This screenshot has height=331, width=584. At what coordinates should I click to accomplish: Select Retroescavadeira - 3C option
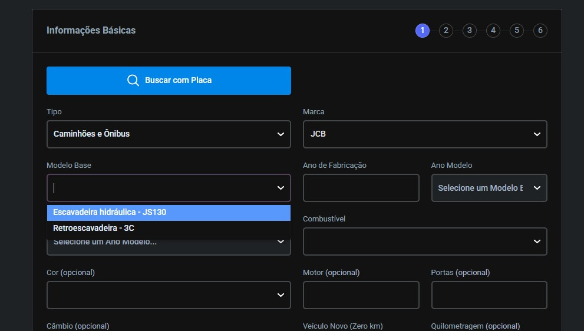169,229
